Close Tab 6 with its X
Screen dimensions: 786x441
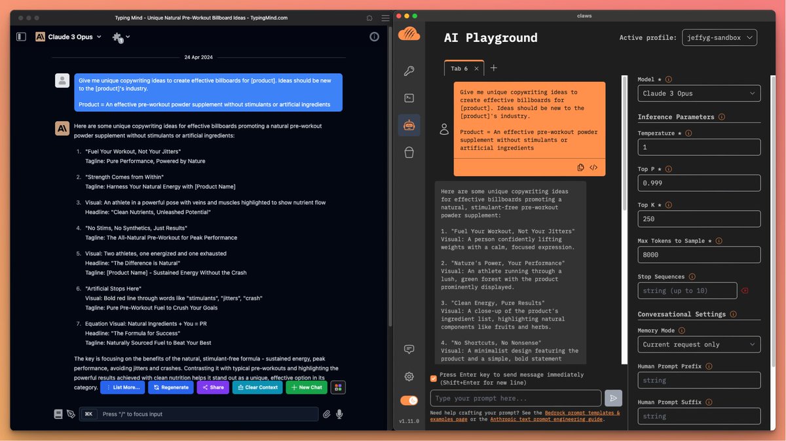click(x=476, y=68)
